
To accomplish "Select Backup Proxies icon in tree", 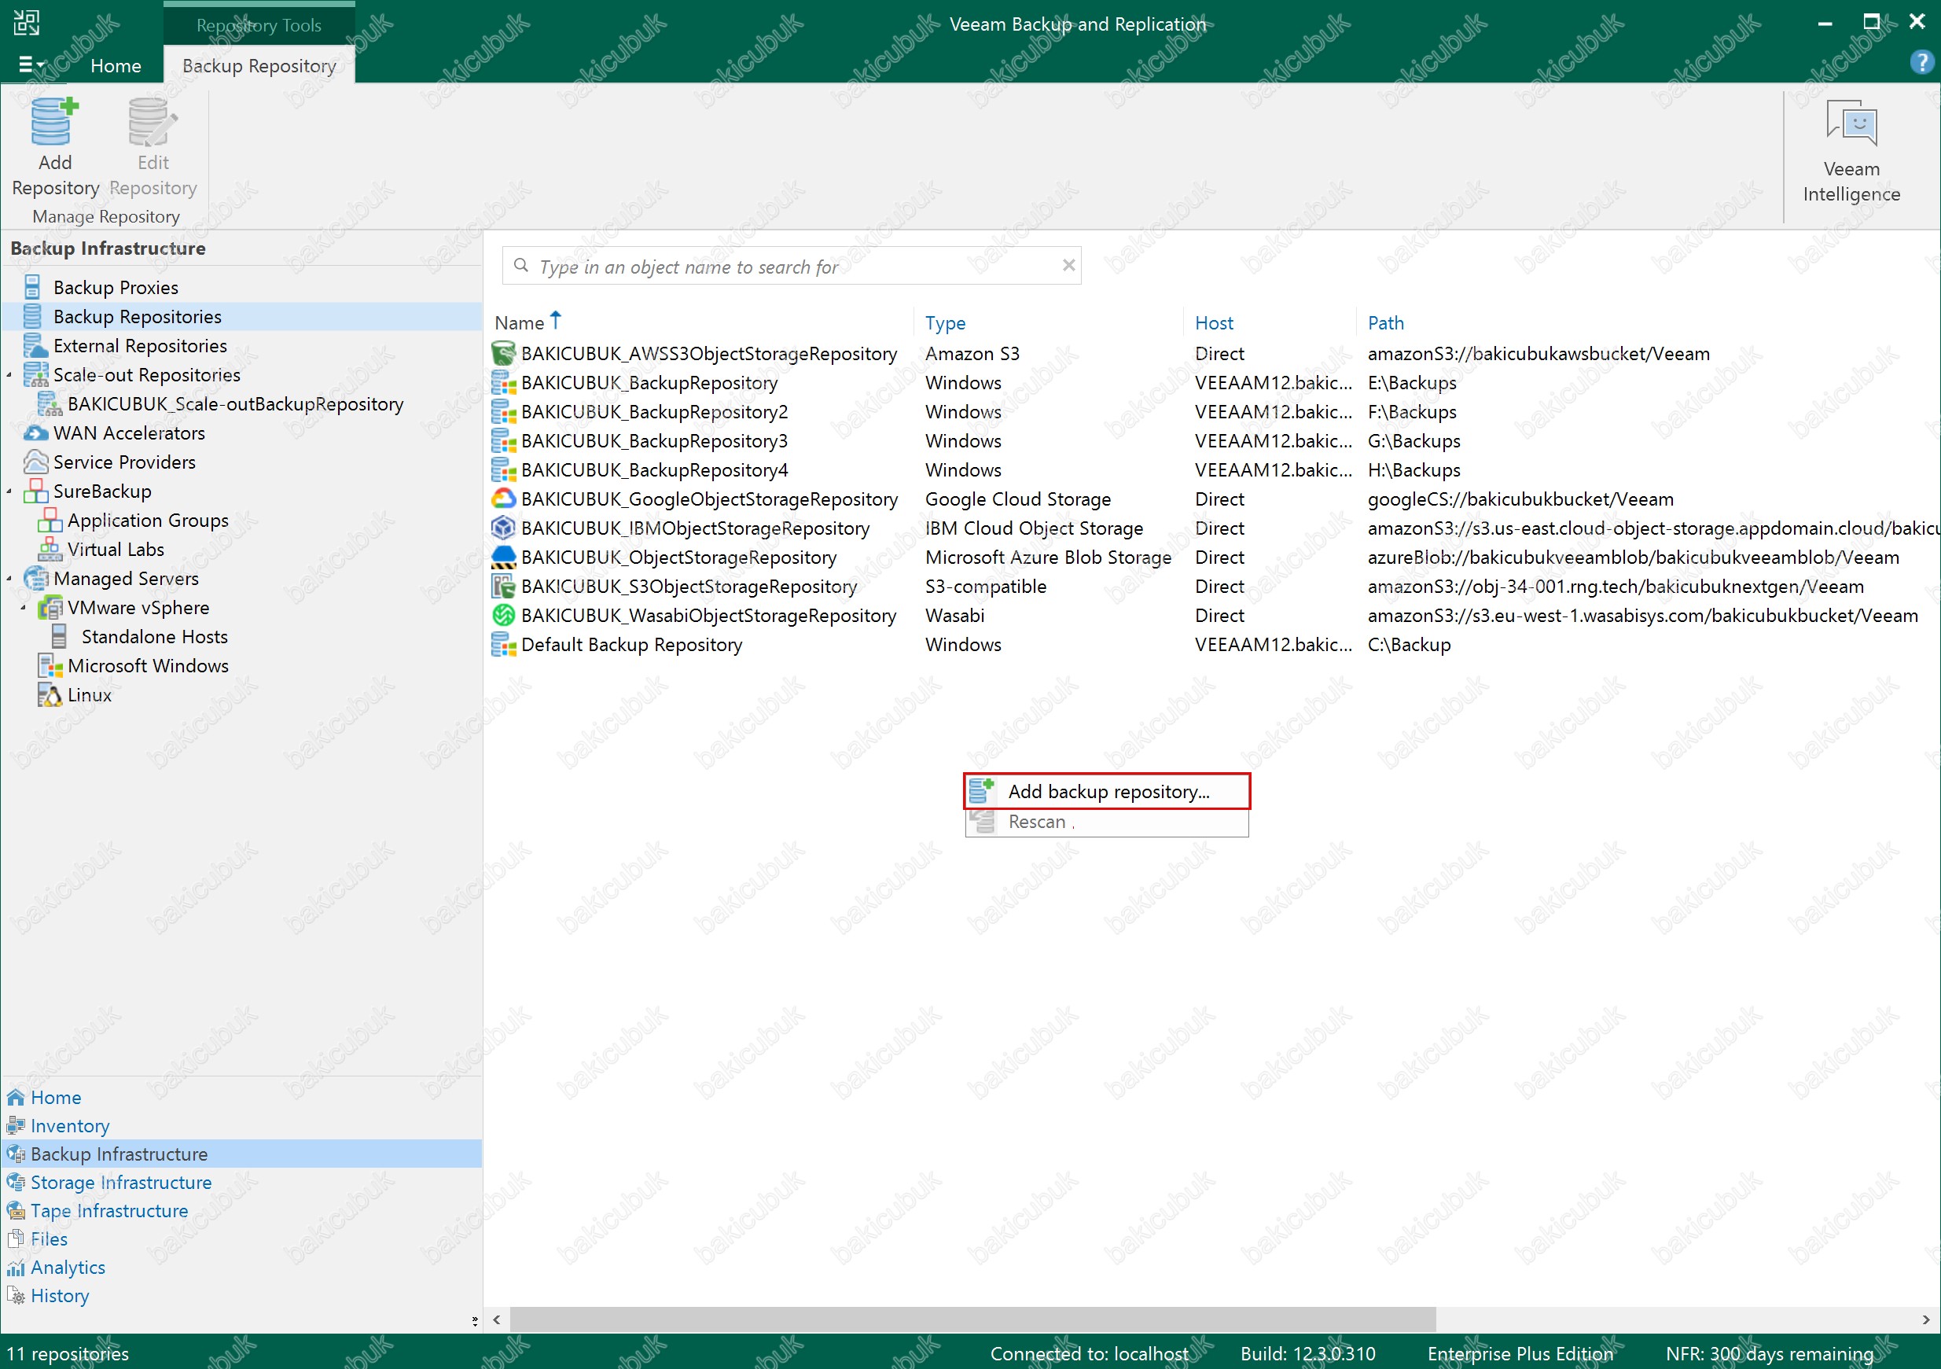I will 32,287.
